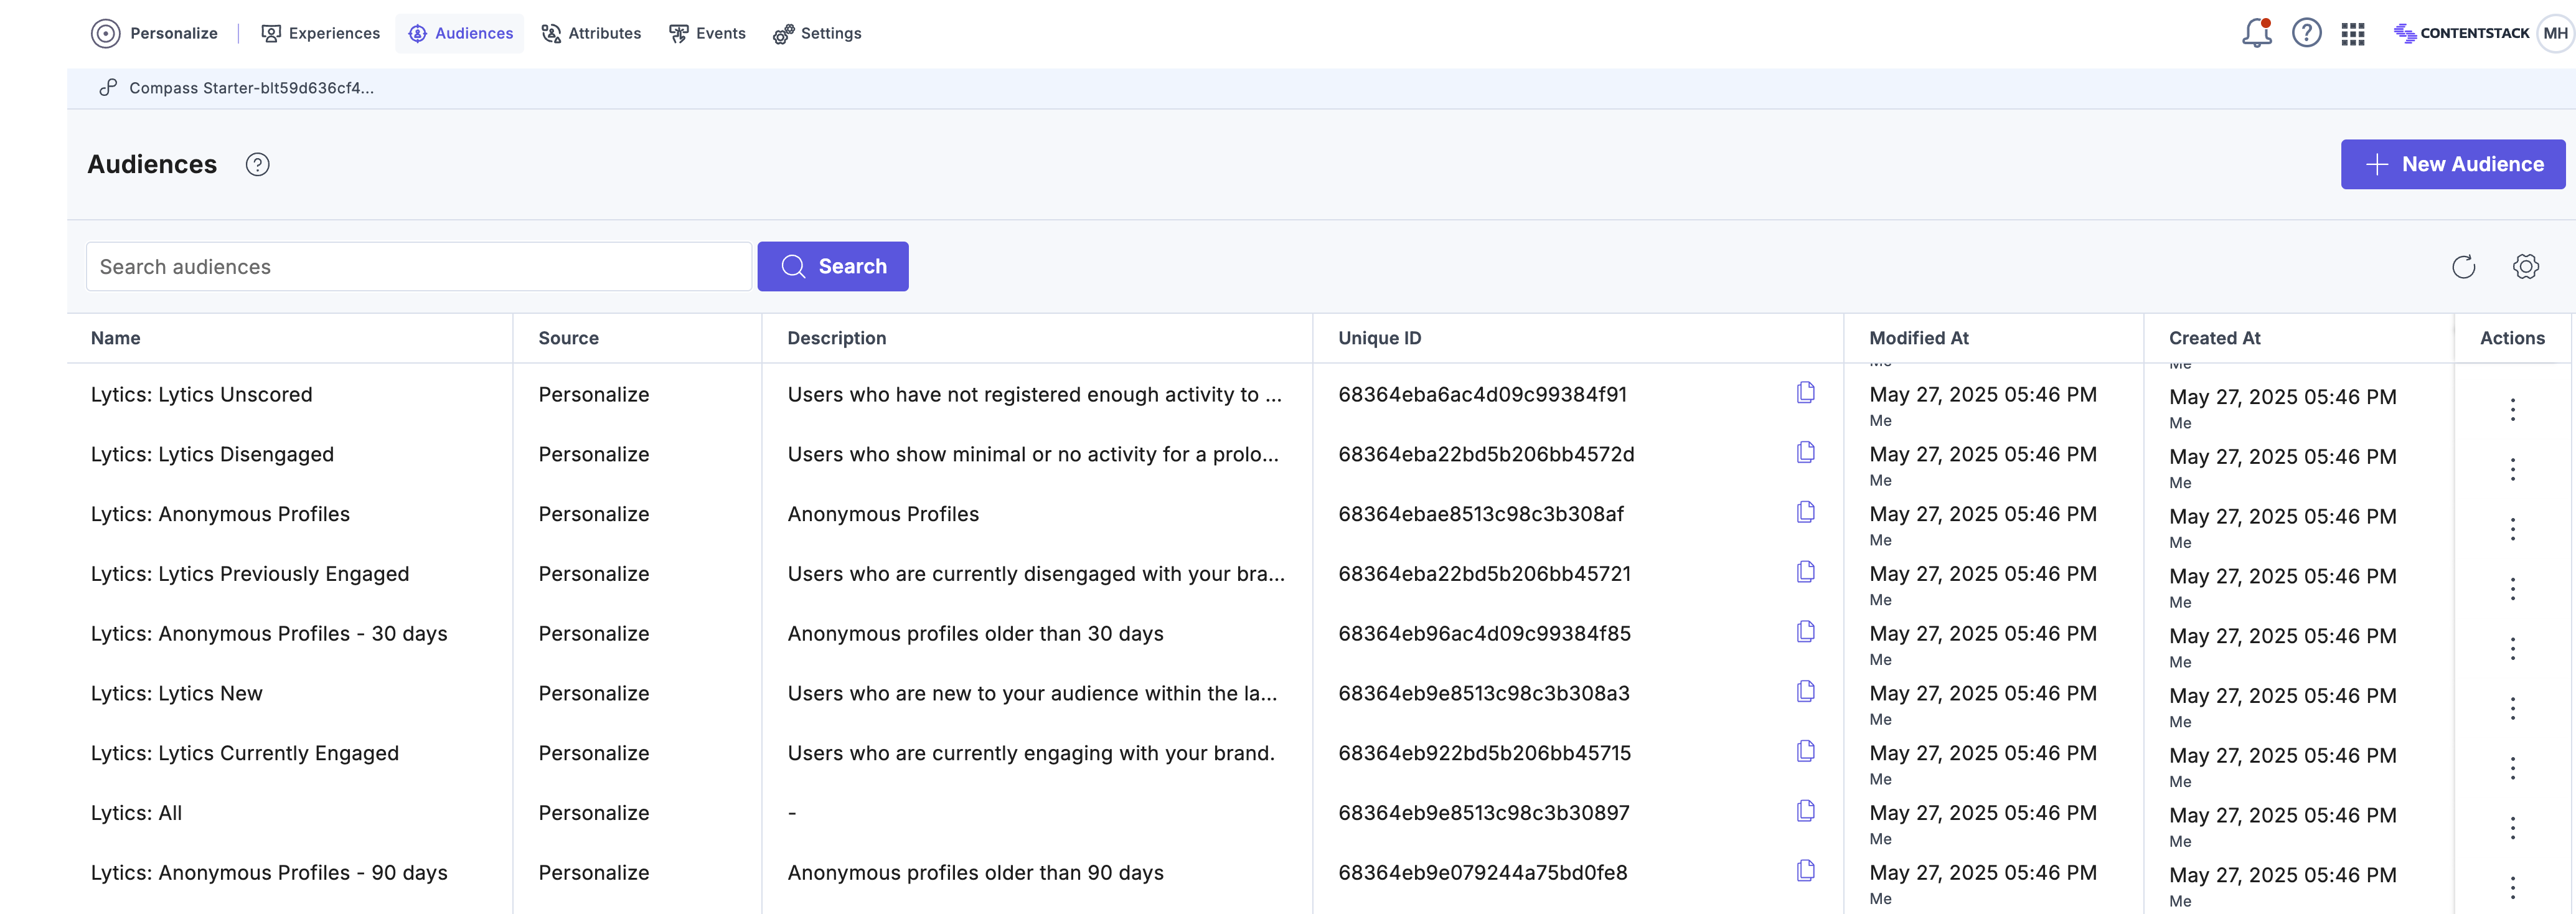Switch to the Experiences tab
2576x914 pixels.
pos(321,33)
